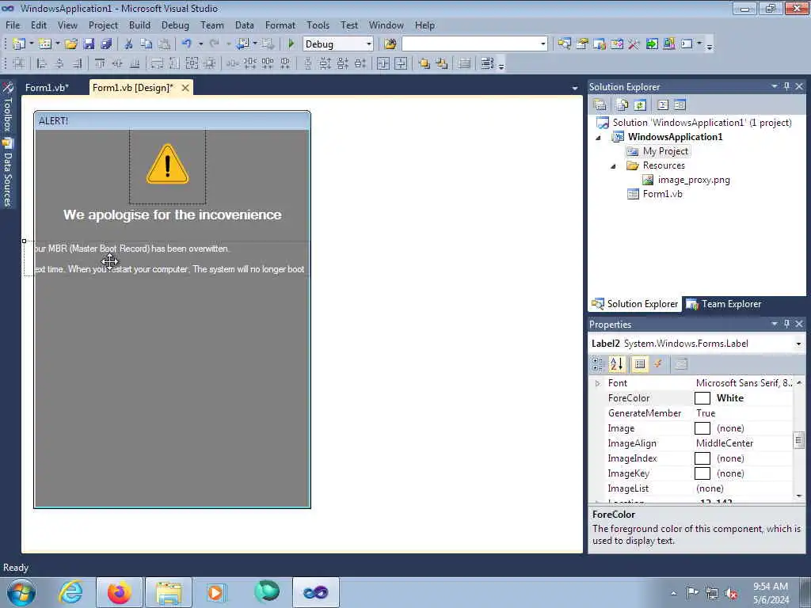The width and height of the screenshot is (811, 608).
Task: Select Form1.vb in Solution Explorer
Action: [662, 194]
